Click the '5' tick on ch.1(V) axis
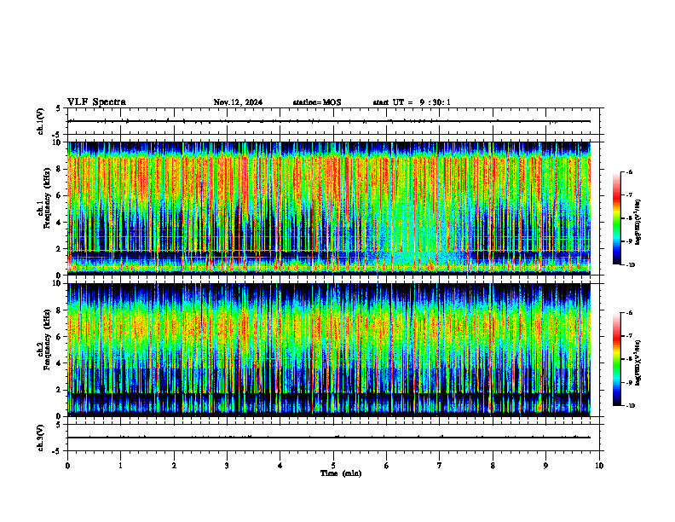675x522 pixels. [x=60, y=108]
